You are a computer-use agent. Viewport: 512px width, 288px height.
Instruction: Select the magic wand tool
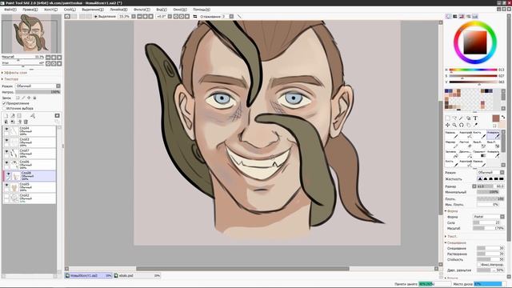462,118
